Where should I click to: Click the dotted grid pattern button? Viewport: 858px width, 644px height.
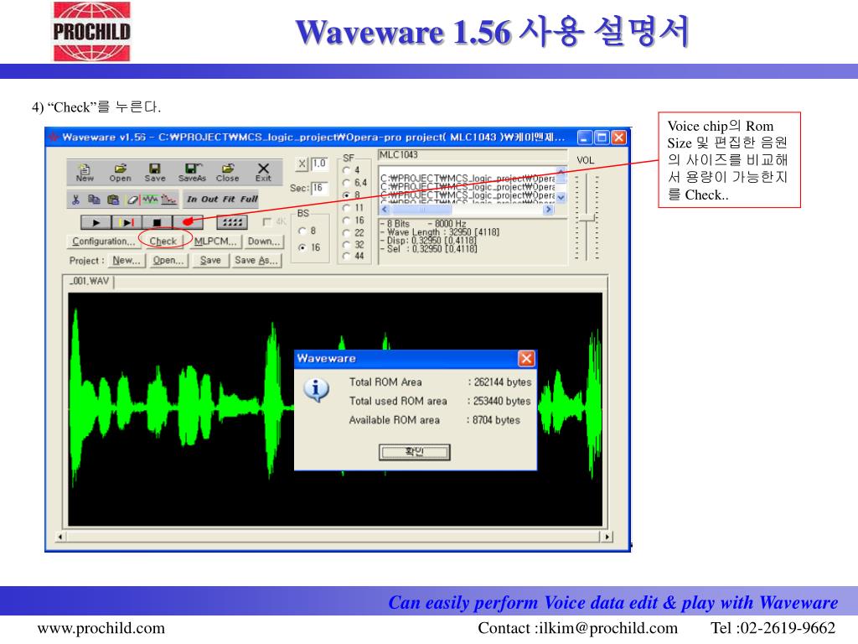(232, 222)
